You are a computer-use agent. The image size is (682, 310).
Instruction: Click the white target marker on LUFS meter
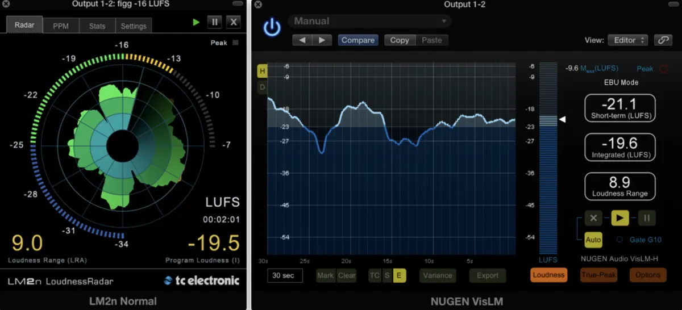click(x=563, y=119)
